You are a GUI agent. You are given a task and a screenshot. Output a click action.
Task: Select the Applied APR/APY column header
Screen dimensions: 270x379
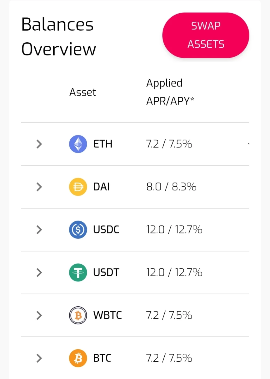[170, 92]
